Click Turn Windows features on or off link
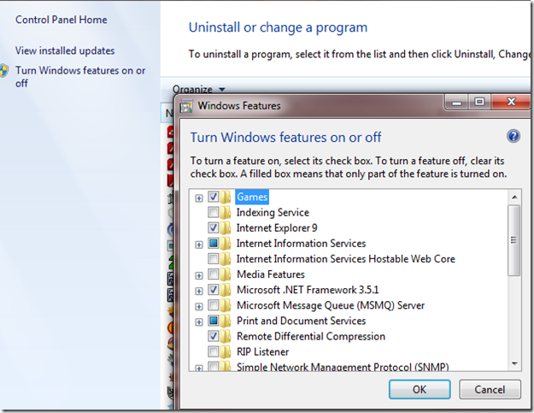 coord(80,77)
